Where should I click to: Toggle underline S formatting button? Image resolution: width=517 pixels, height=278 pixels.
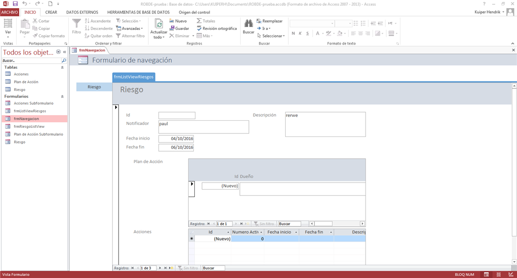pos(307,33)
